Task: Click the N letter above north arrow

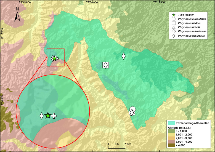Action: click(x=17, y=9)
